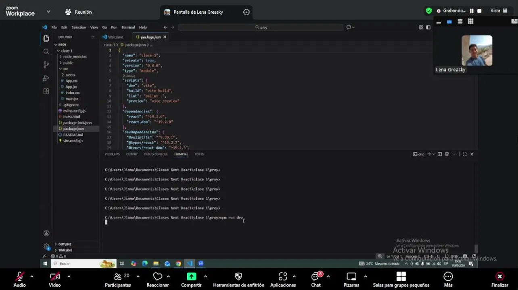This screenshot has height=290, width=518.
Task: Switch to OUTPUT panel tab
Action: point(132,154)
